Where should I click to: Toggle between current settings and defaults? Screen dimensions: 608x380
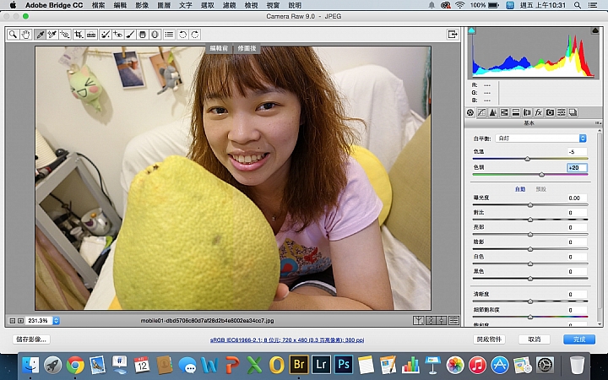(453, 321)
